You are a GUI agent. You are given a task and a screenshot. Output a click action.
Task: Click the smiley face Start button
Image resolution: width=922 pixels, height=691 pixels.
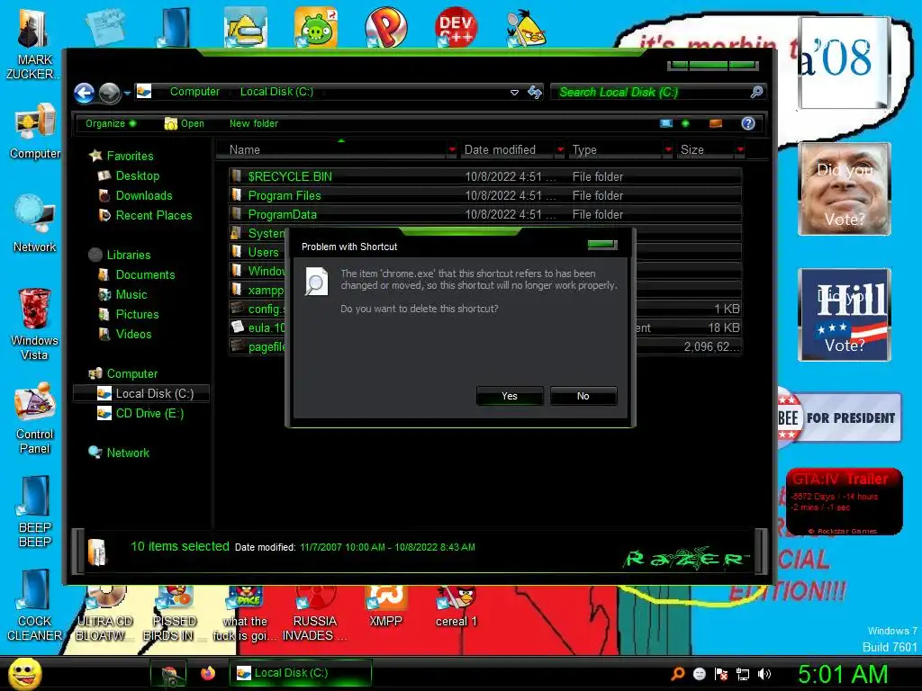pyautogui.click(x=24, y=673)
